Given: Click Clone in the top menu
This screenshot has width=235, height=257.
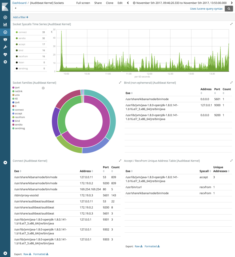Looking at the screenshot, I should click(109, 3).
